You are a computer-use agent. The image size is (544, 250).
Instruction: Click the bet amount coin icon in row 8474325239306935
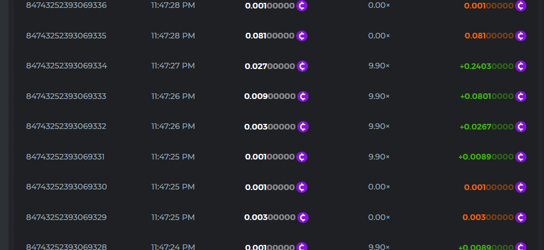tap(302, 36)
